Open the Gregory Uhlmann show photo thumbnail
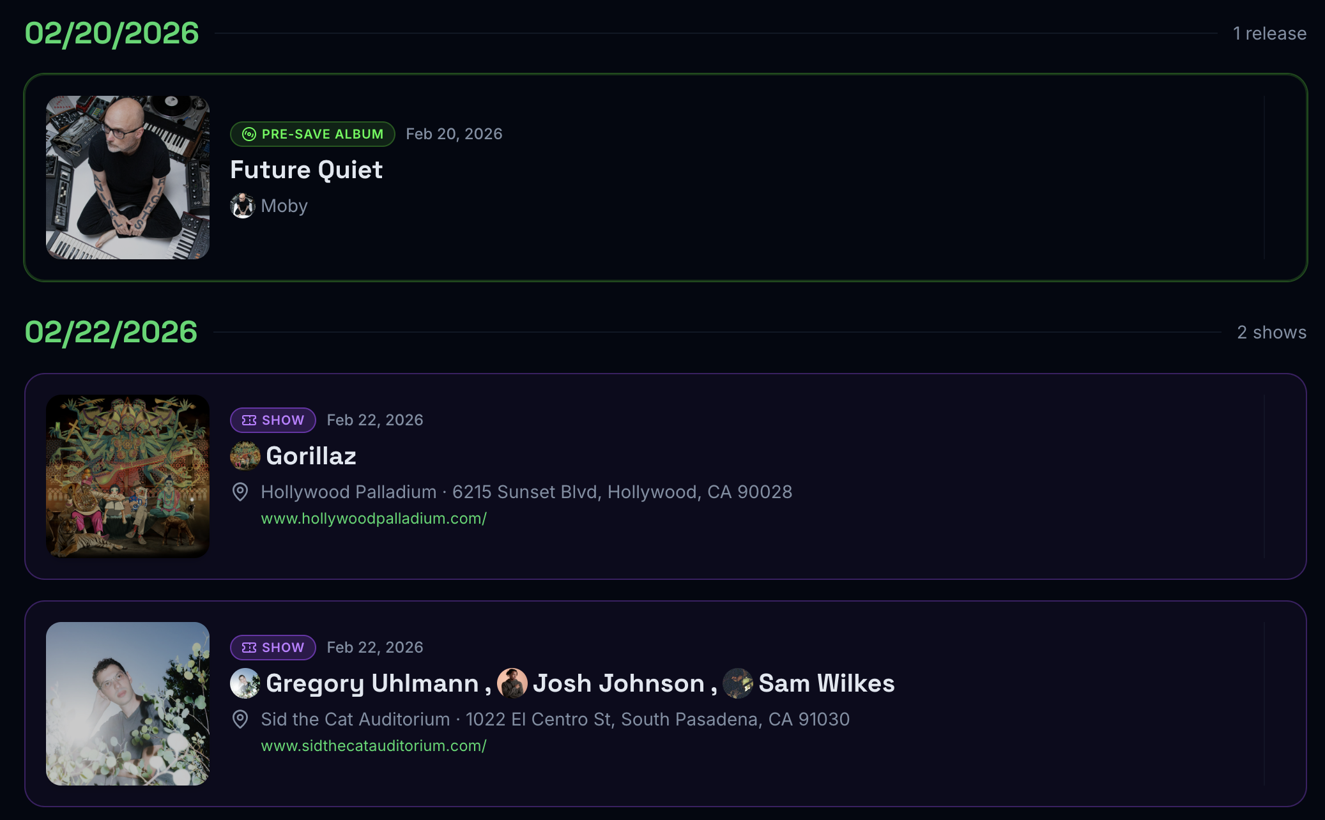 [128, 704]
